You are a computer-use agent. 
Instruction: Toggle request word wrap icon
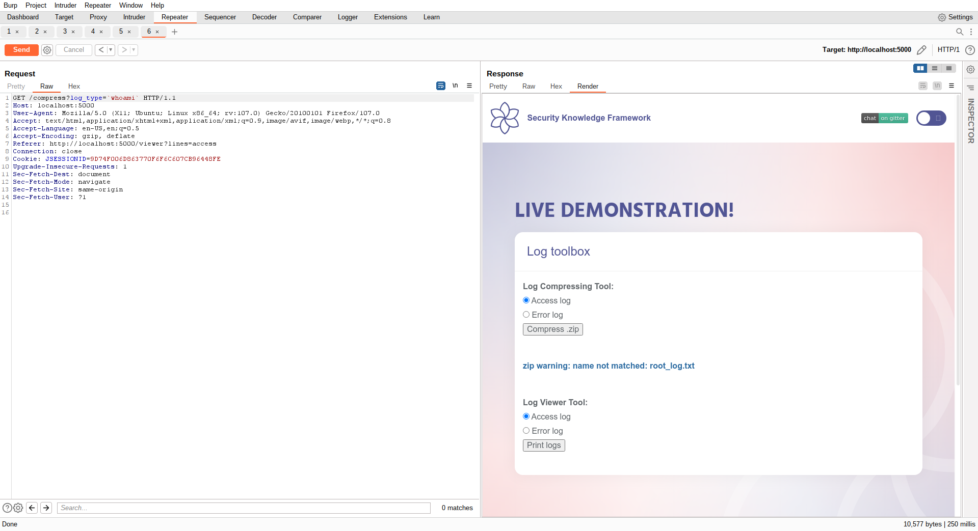(441, 86)
